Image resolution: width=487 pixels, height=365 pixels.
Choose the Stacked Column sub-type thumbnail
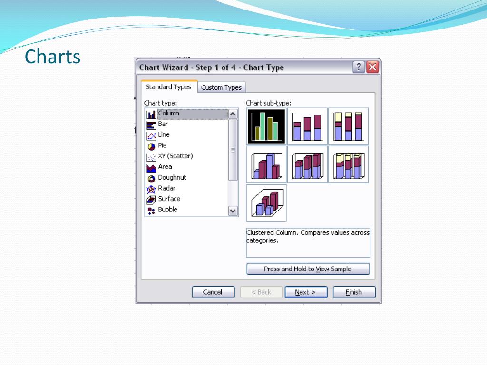pos(307,126)
